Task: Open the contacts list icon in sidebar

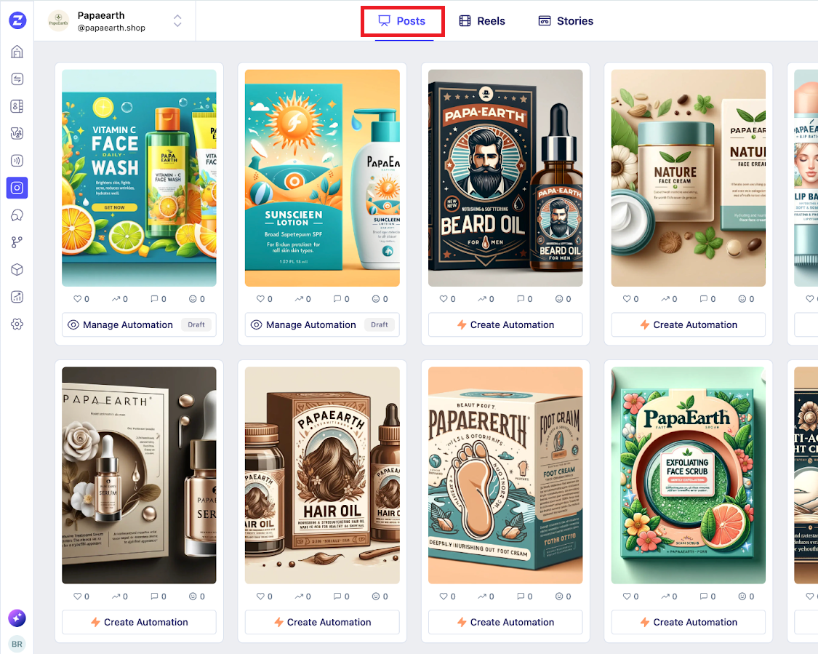Action: (17, 106)
